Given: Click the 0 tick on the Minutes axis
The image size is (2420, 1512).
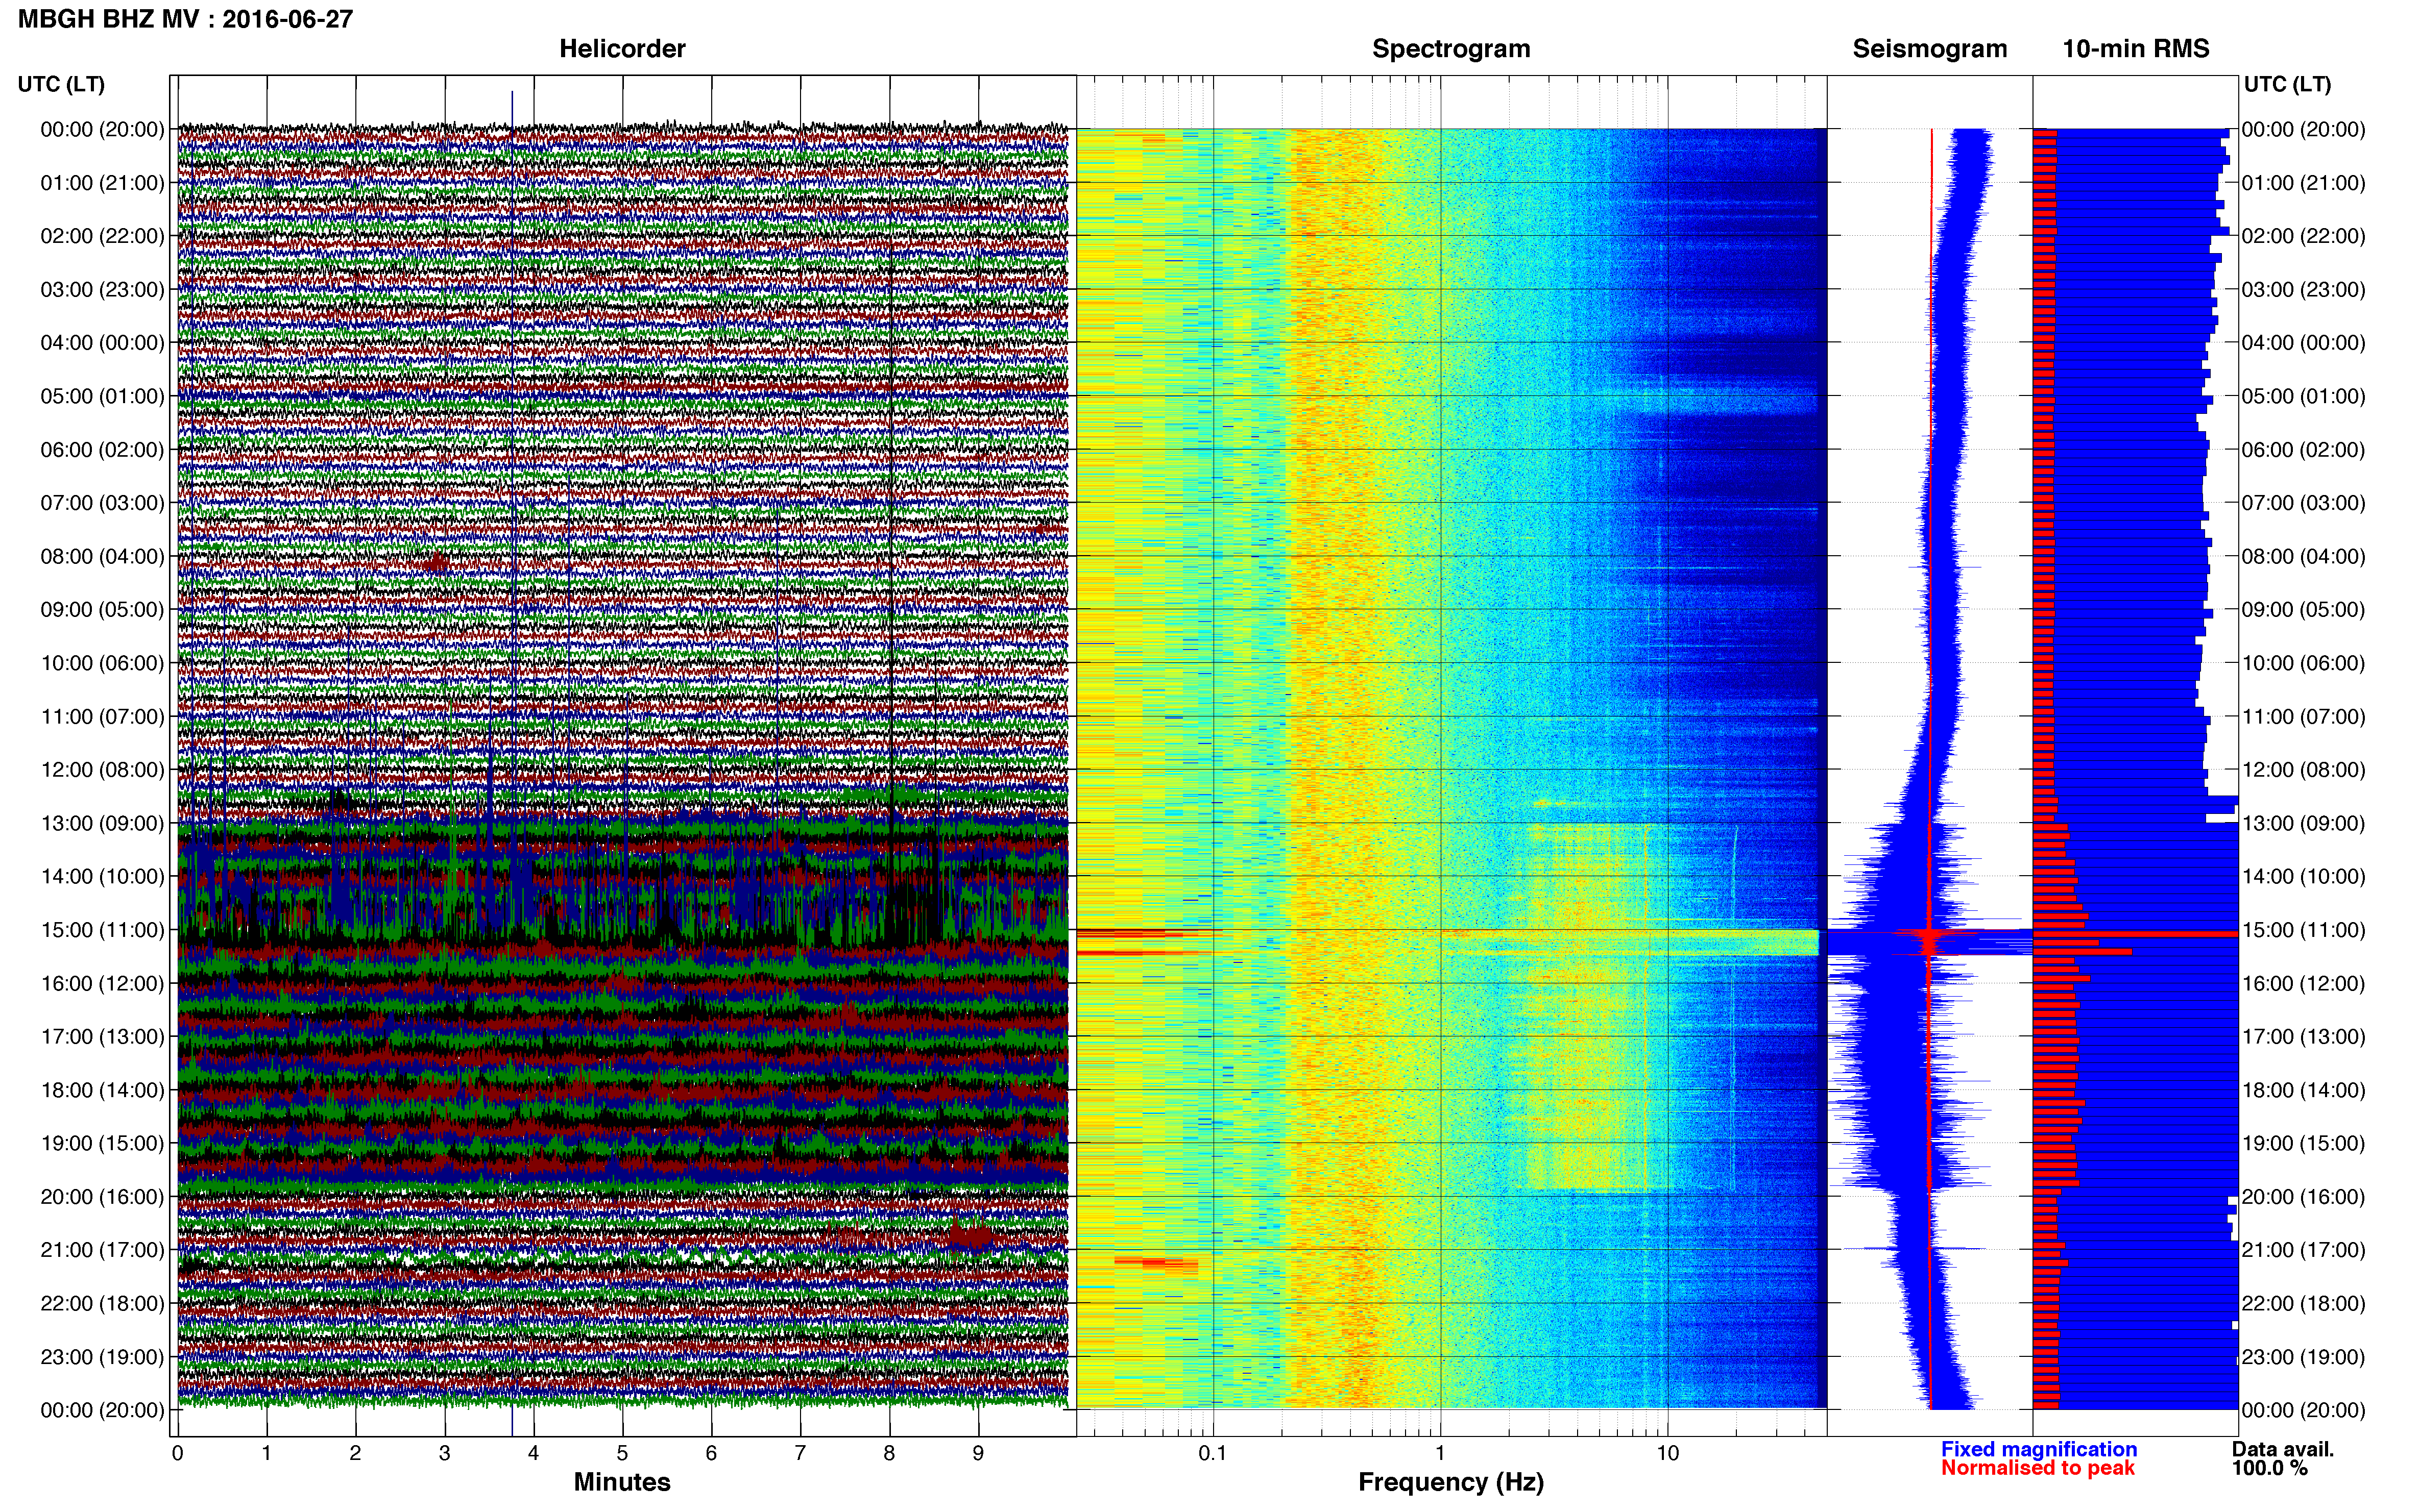Looking at the screenshot, I should click(178, 1453).
